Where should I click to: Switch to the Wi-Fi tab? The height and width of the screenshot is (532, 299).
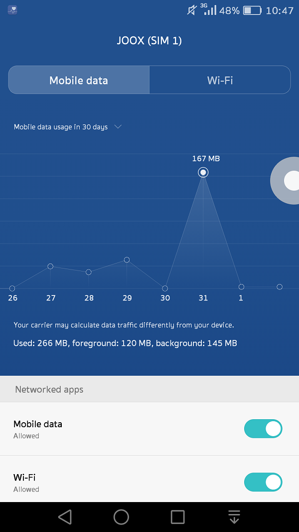pos(220,80)
